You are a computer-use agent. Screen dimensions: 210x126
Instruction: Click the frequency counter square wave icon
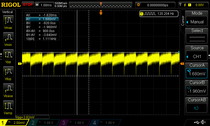(150, 14)
